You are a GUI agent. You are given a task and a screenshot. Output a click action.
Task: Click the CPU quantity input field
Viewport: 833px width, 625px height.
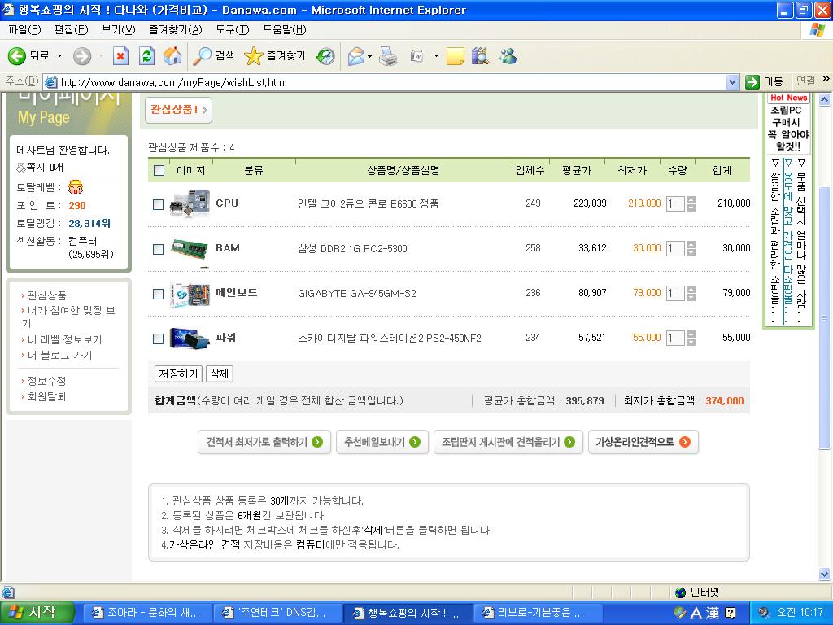coord(675,203)
